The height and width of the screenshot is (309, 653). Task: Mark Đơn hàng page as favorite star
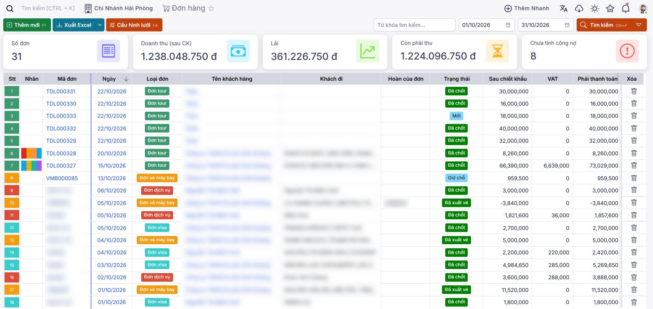coord(211,9)
